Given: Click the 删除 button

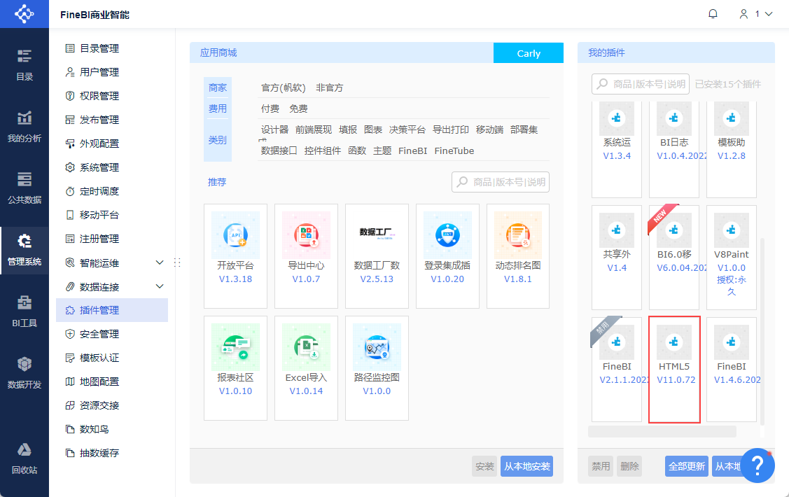Looking at the screenshot, I should tap(629, 466).
